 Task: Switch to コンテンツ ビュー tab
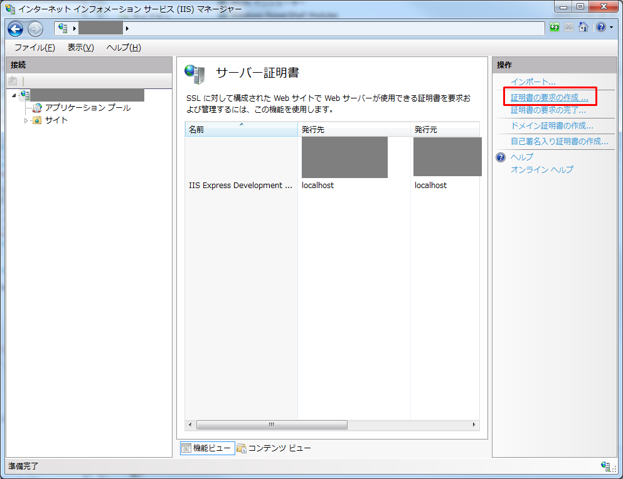pyautogui.click(x=274, y=448)
